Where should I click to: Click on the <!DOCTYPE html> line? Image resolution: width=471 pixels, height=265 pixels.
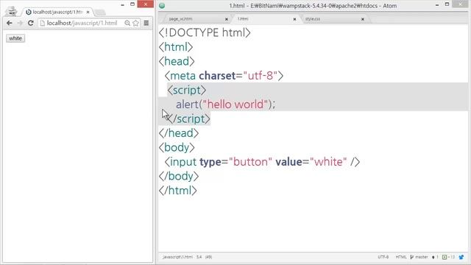click(205, 32)
